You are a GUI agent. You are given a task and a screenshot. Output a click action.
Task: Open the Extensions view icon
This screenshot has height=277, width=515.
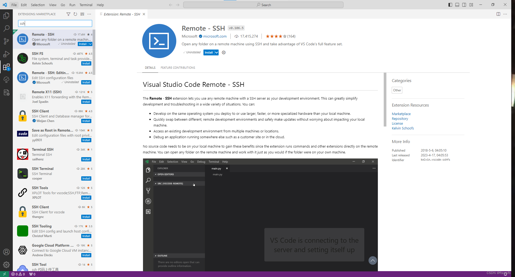tap(6, 67)
